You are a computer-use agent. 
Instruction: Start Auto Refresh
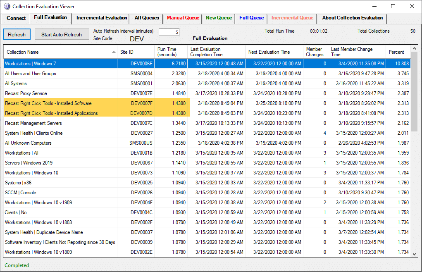coord(62,34)
